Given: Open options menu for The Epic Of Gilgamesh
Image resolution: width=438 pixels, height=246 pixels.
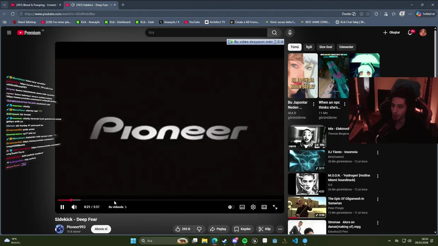Looking at the screenshot, I should click(378, 199).
